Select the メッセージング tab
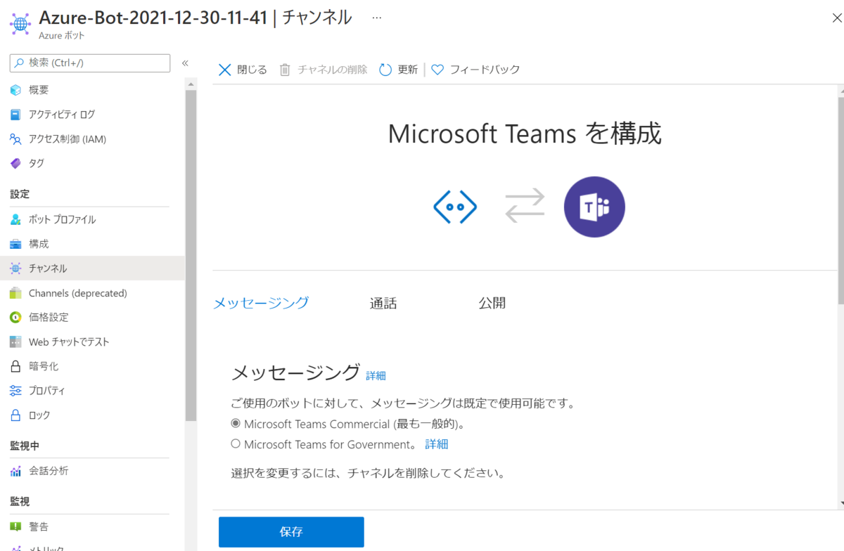This screenshot has width=844, height=551. pos(261,302)
